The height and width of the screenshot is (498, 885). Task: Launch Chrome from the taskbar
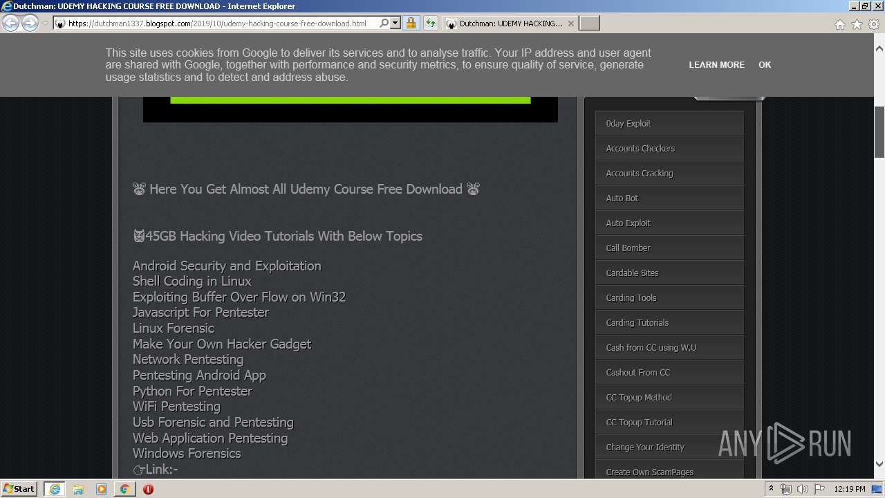pyautogui.click(x=124, y=489)
